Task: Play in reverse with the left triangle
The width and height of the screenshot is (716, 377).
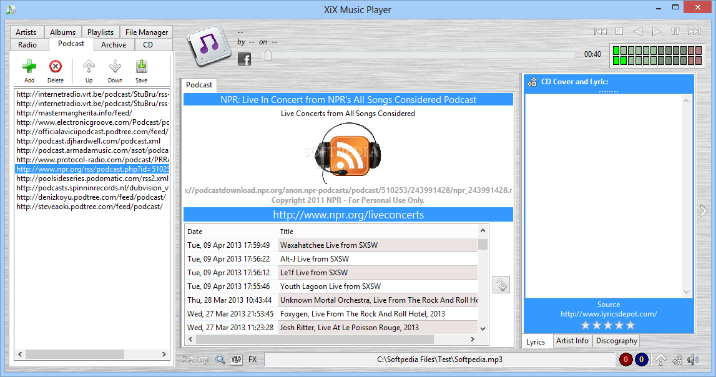Action: [639, 31]
